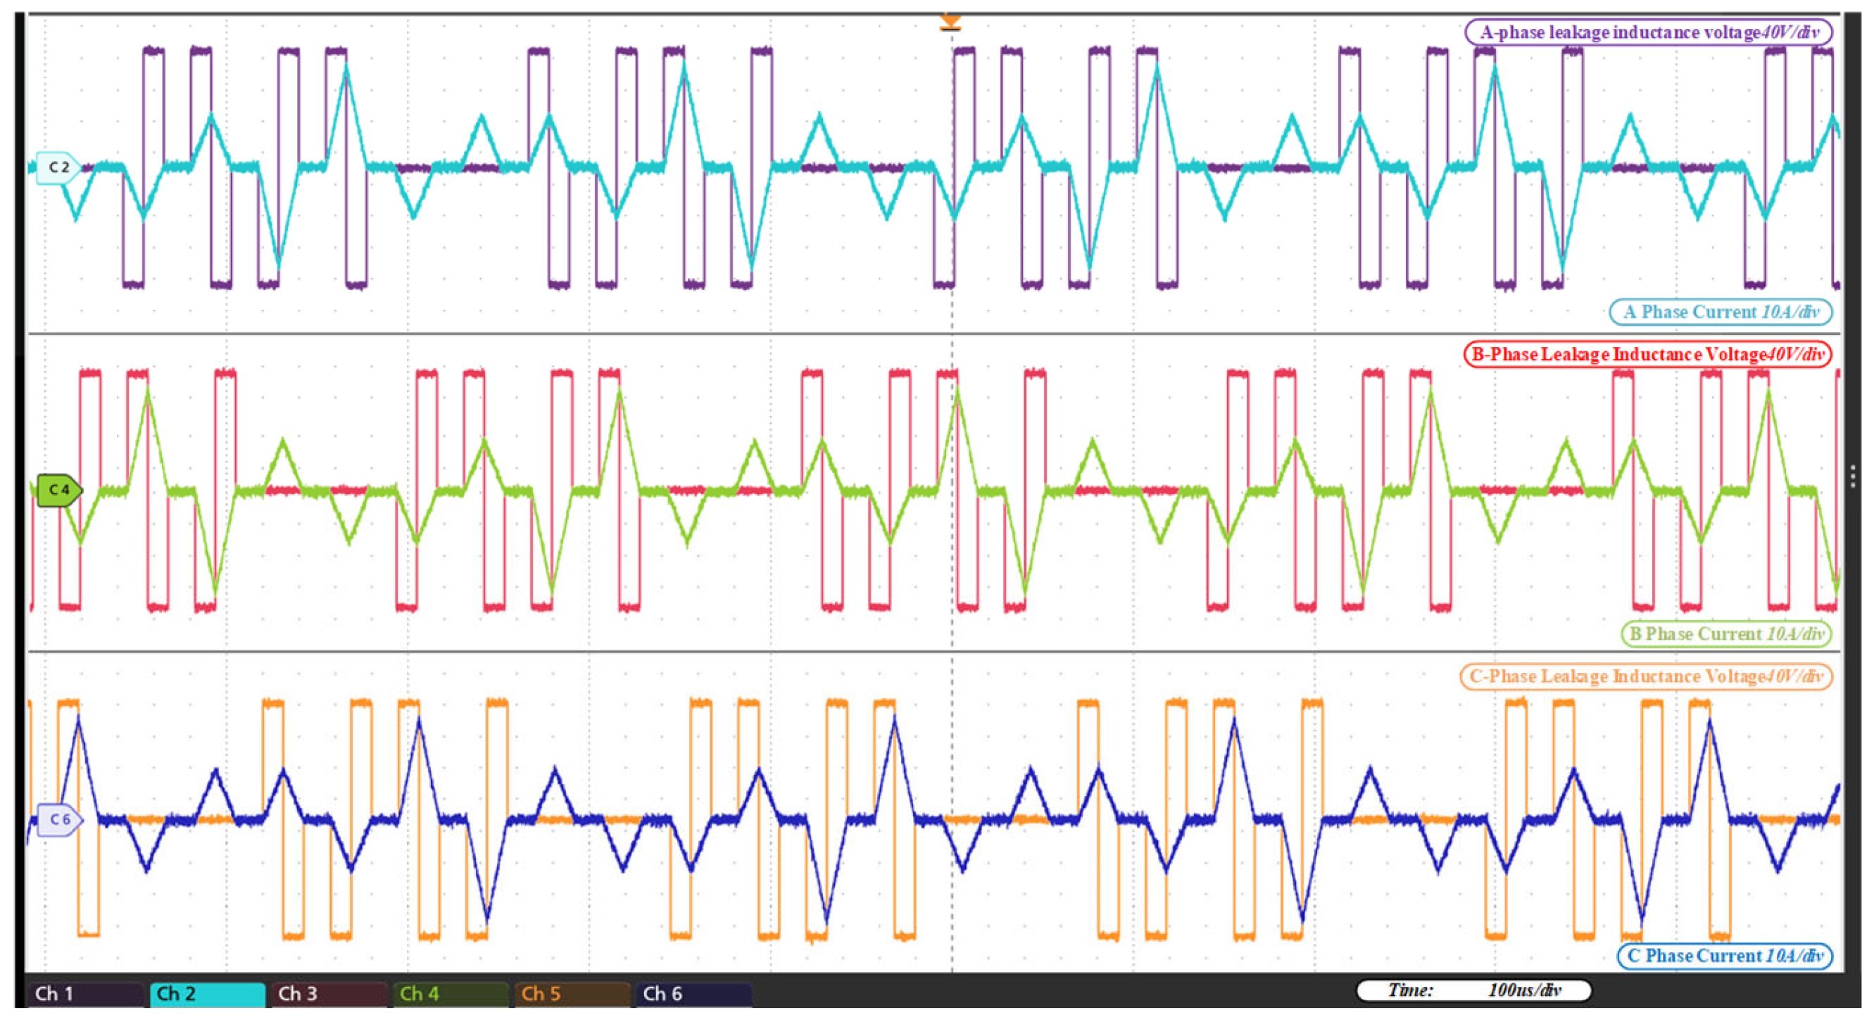
Task: Click B-Phase Leakage Inductance Voltage label
Action: 1648,355
